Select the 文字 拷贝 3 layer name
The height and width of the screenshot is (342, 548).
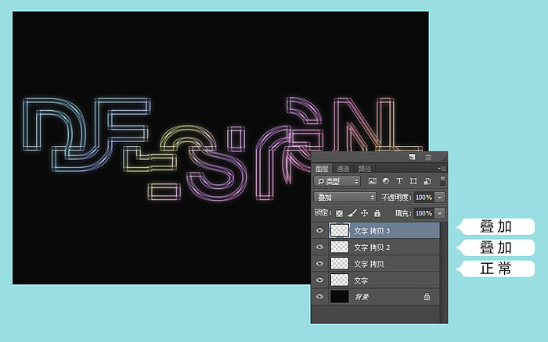point(372,231)
